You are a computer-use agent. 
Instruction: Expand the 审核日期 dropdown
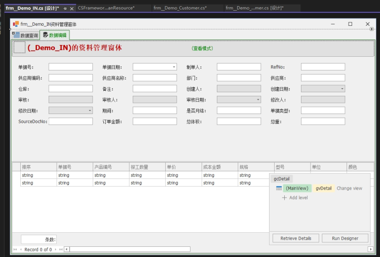(258, 100)
